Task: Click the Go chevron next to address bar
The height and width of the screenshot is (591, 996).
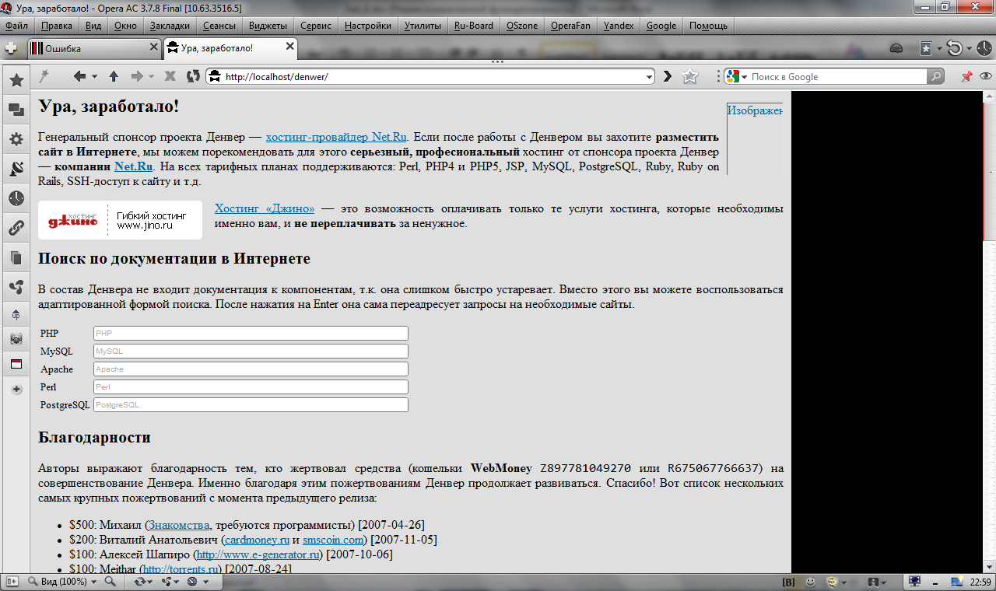Action: [668, 76]
